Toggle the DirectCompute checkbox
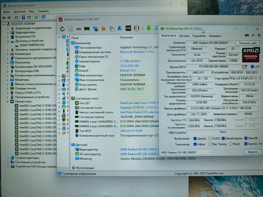The height and width of the screenshot is (197, 263). (x=223, y=138)
